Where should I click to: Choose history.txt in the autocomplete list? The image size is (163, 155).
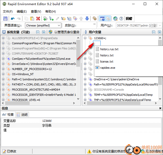pyautogui.click(x=107, y=55)
